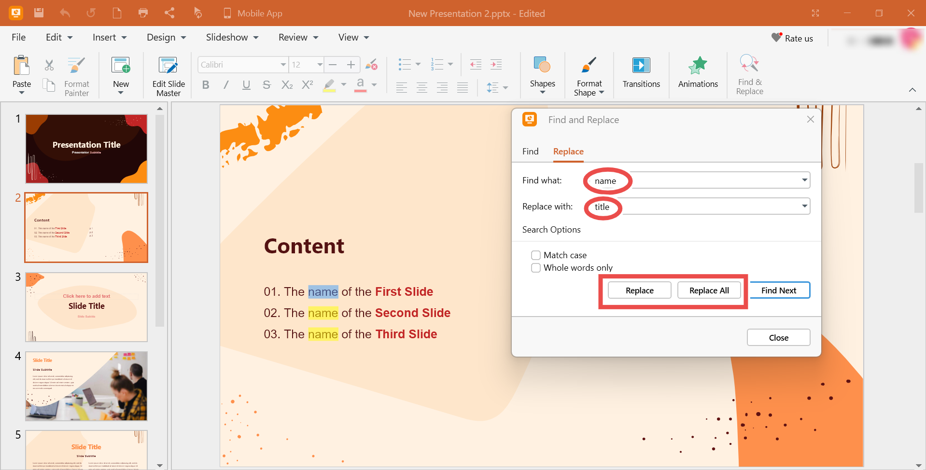Decrease font size with minus

[x=333, y=65]
